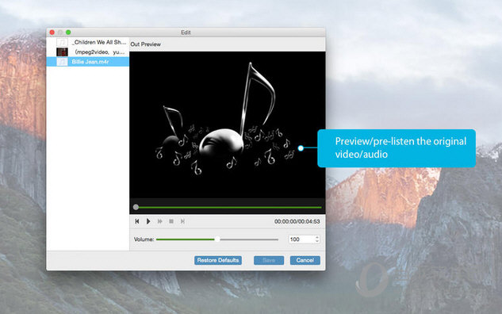Play the preview
Viewport: 502px width, 314px height.
pyautogui.click(x=148, y=221)
